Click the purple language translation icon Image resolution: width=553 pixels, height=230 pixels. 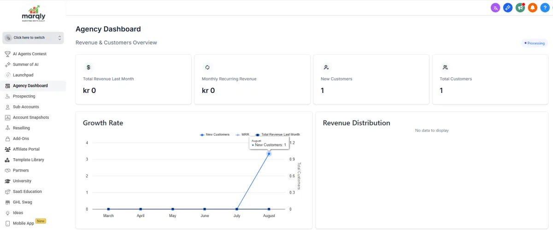495,8
